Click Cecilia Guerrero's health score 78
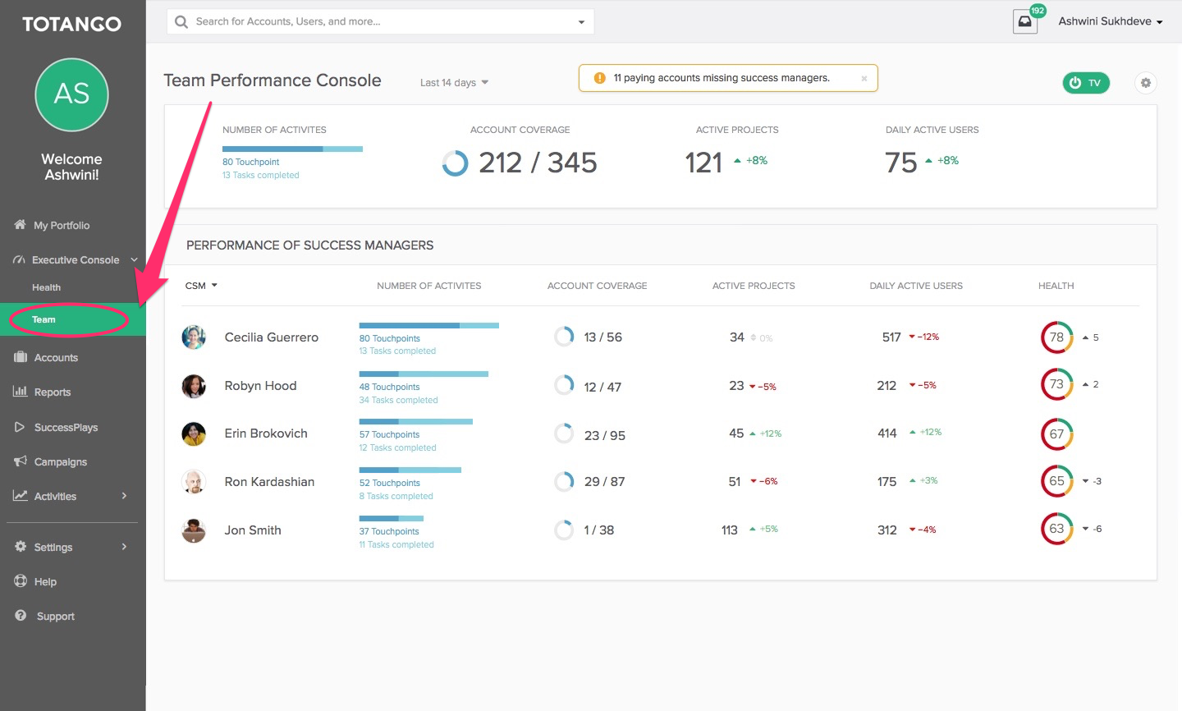The width and height of the screenshot is (1182, 711). tap(1057, 337)
